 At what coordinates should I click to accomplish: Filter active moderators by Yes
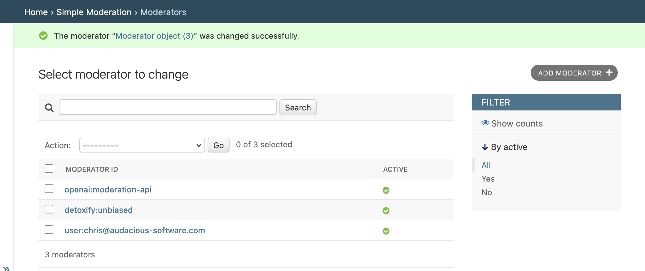[488, 179]
